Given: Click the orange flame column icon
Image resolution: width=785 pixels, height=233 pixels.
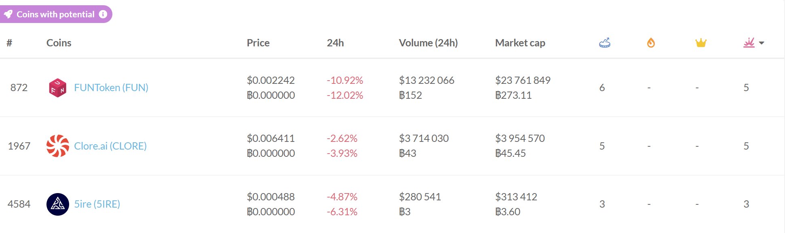Looking at the screenshot, I should [651, 43].
